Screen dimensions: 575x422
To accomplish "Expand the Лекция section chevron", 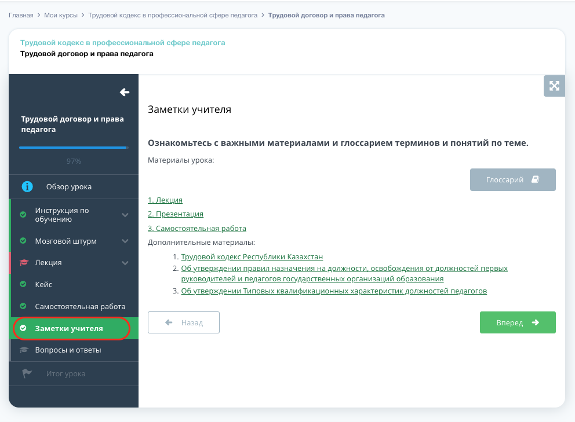I will point(125,263).
